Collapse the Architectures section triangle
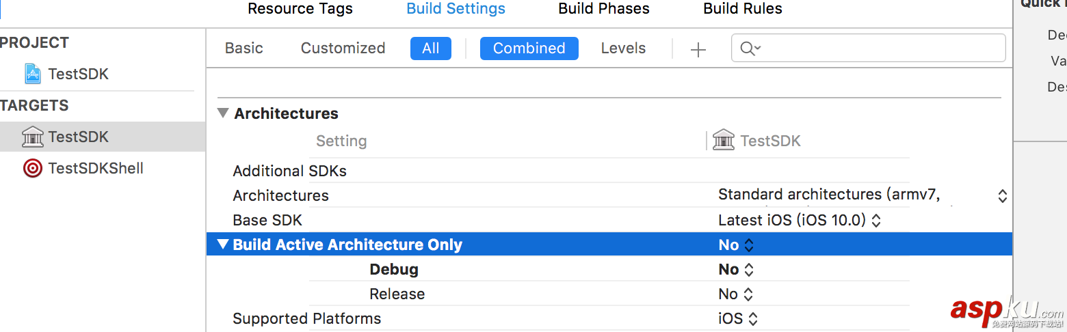The width and height of the screenshot is (1067, 332). (223, 113)
